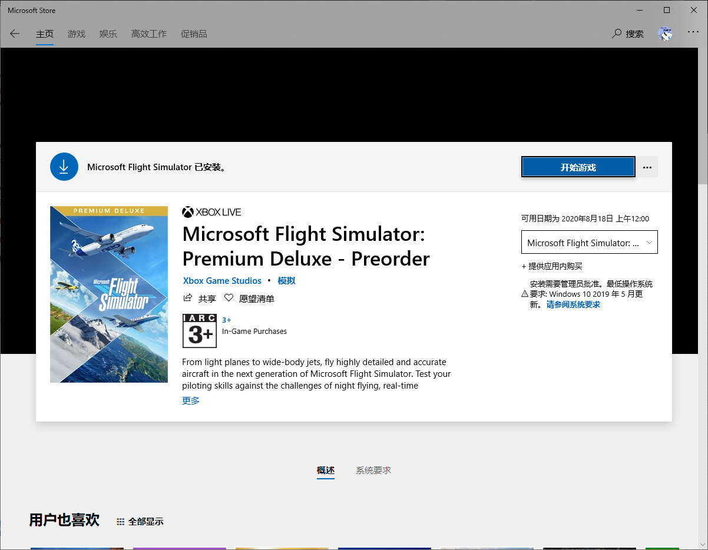708x550 pixels.
Task: Expand the Microsoft Flight Simulator edition dropdown
Action: coord(590,243)
